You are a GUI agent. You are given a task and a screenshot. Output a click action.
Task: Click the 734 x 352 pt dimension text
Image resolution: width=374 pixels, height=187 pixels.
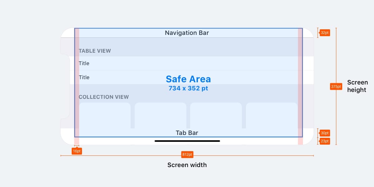point(188,88)
